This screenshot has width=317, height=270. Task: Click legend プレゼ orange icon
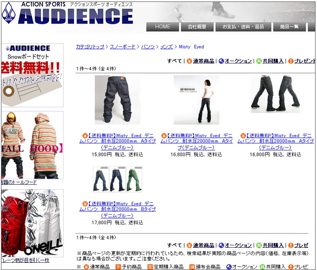291,267
